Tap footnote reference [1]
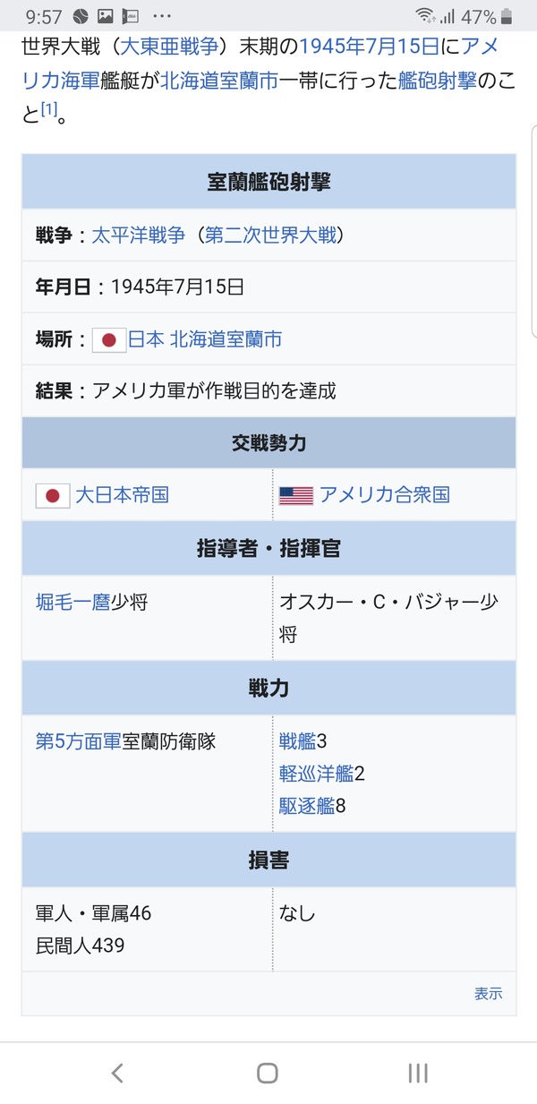537x1104 pixels. (48, 108)
